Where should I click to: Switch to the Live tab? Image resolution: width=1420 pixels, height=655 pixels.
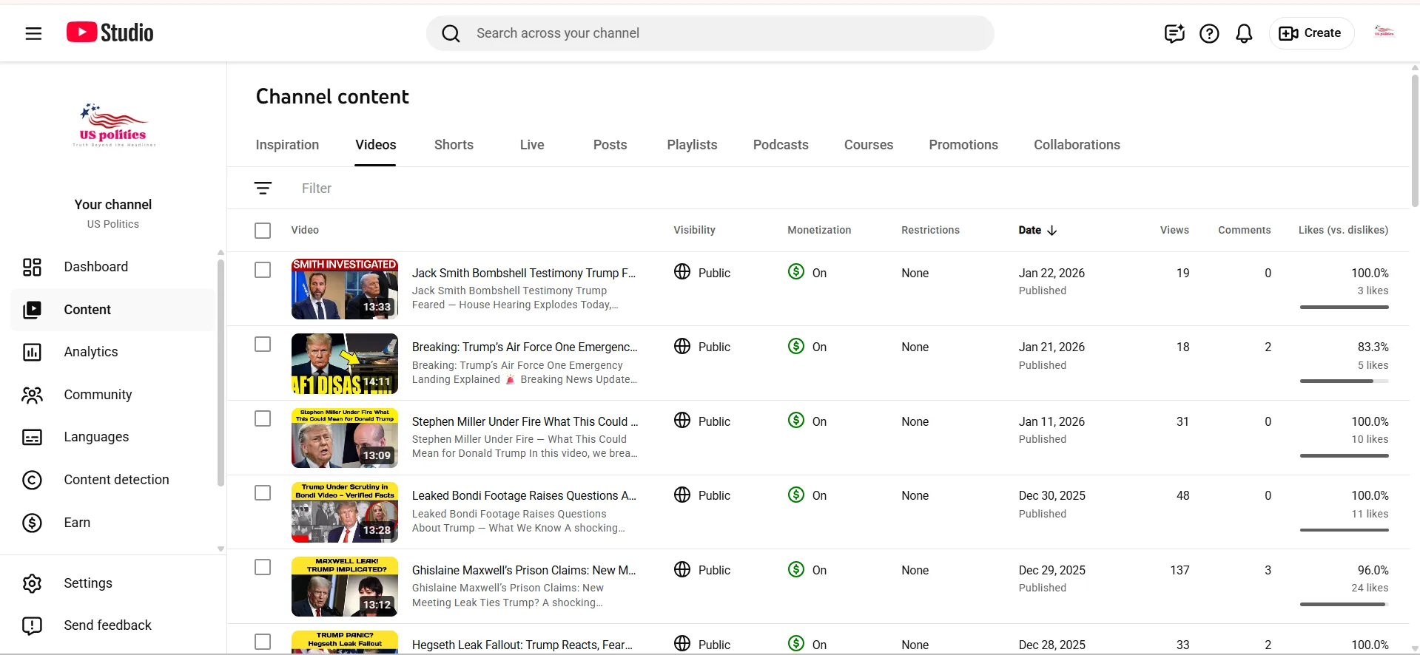[x=532, y=145]
